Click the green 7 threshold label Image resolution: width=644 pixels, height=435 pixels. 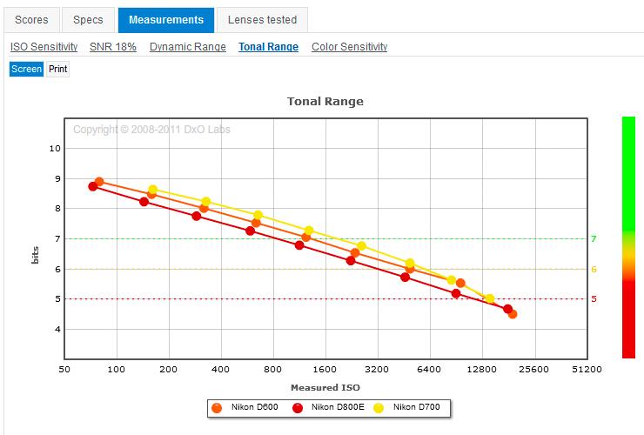click(x=594, y=238)
